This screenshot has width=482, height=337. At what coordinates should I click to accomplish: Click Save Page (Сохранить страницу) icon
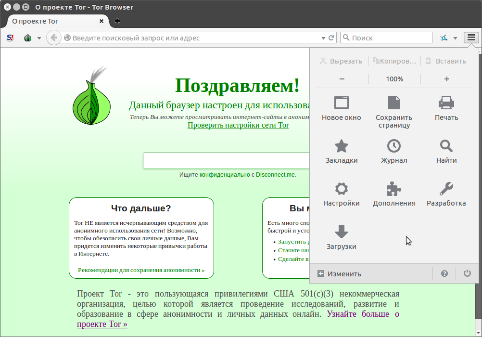(394, 103)
